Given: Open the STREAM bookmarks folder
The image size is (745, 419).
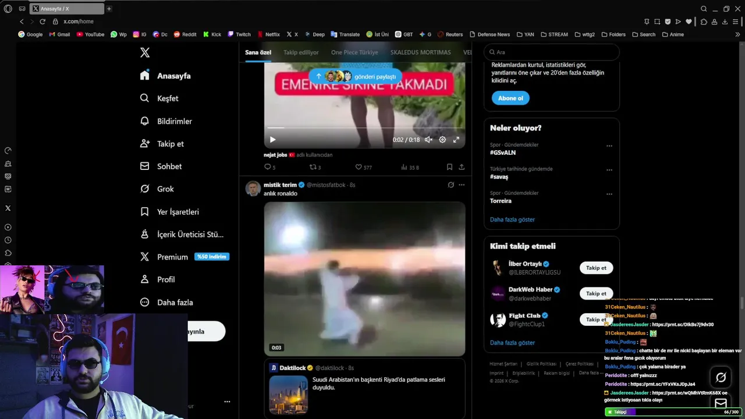Looking at the screenshot, I should [554, 34].
